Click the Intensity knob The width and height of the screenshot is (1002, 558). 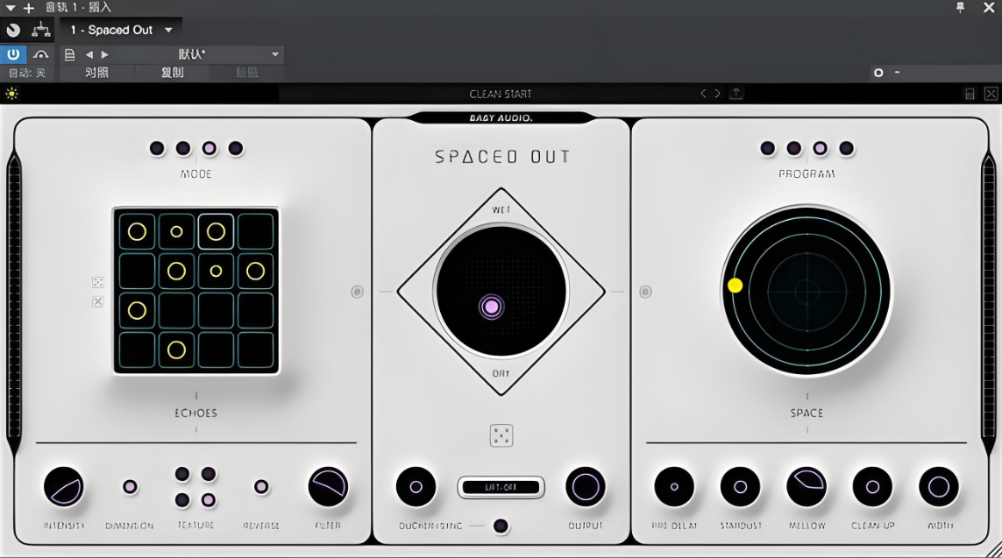(x=64, y=487)
